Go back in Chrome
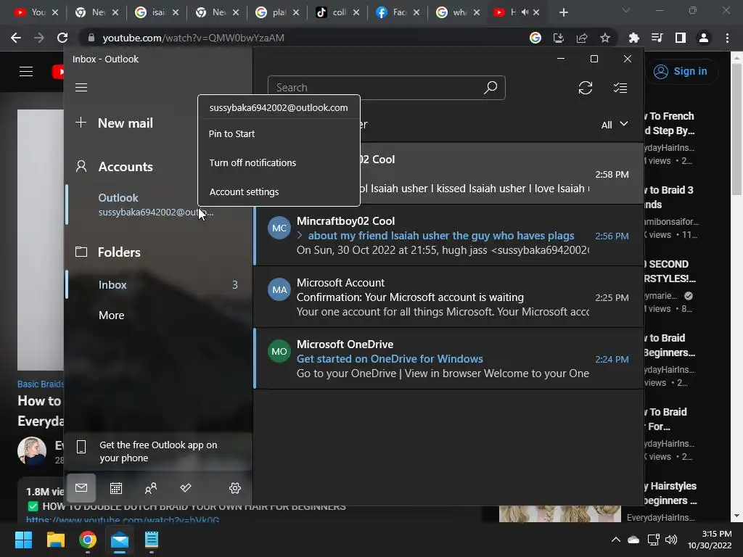The image size is (743, 557). click(x=16, y=38)
